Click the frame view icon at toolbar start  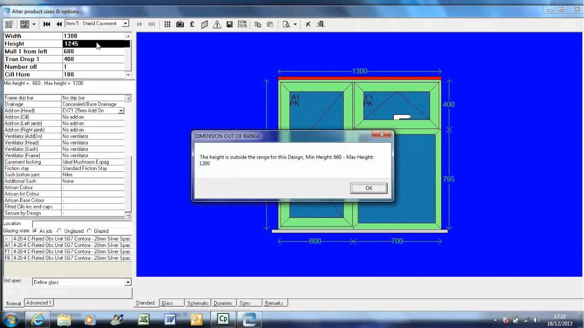pyautogui.click(x=9, y=24)
